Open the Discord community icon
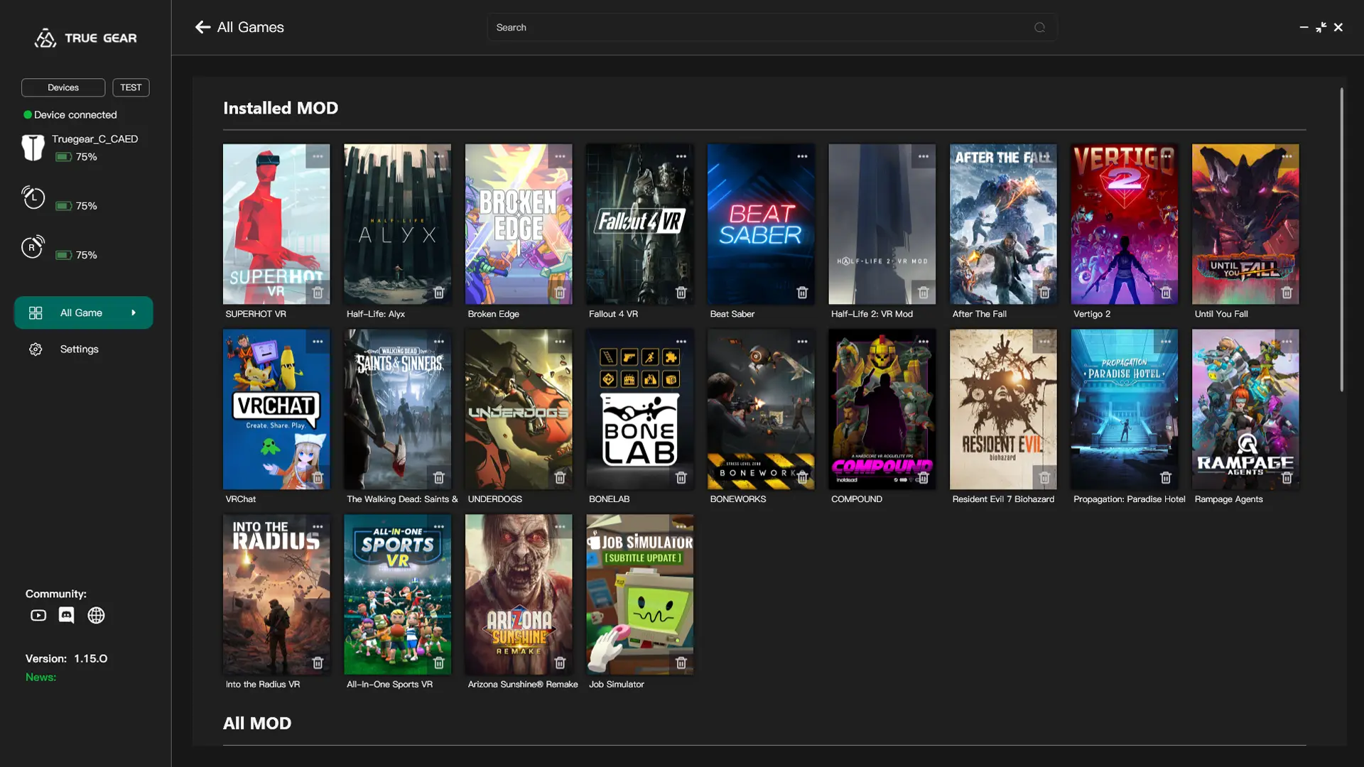Image resolution: width=1364 pixels, height=767 pixels. pyautogui.click(x=67, y=615)
